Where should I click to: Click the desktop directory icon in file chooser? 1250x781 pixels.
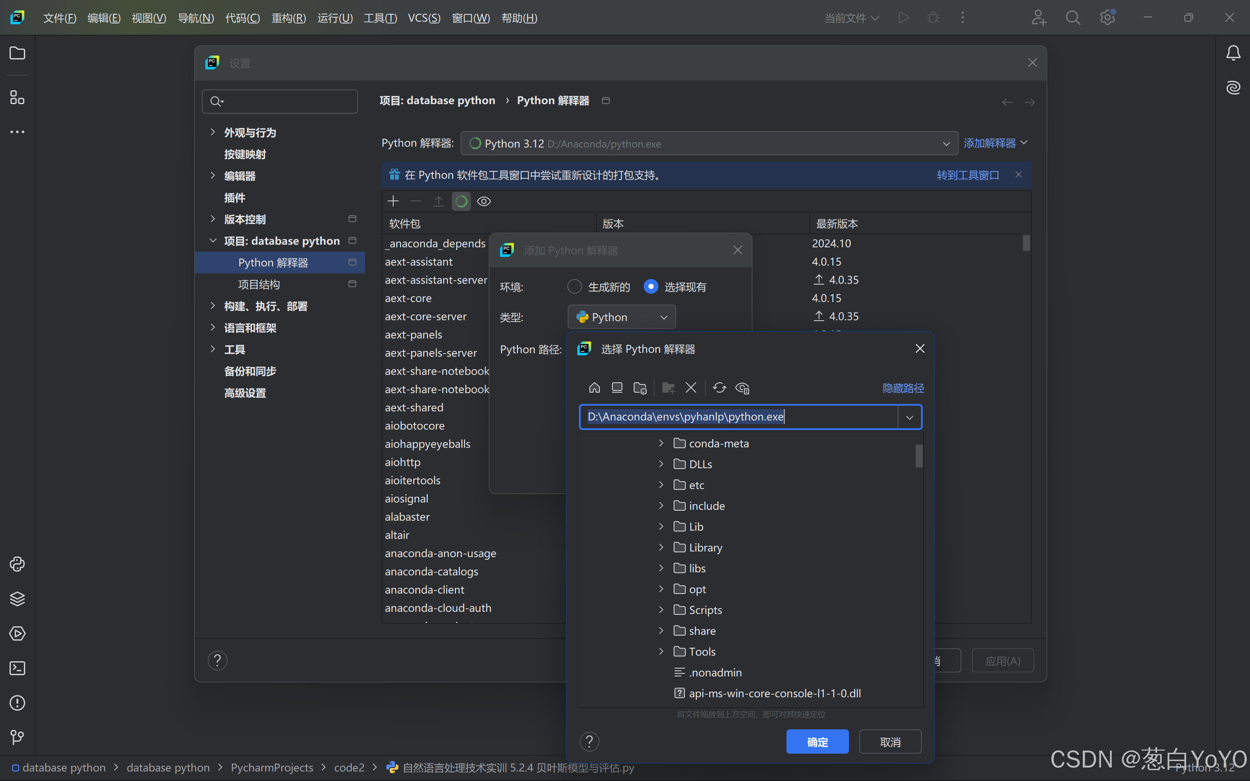tap(617, 387)
